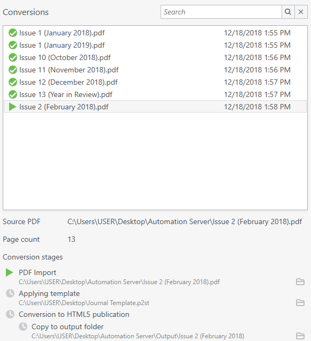The image size is (311, 341).
Task: Select Issue 10 (October 2018).pdf row
Action: tap(155, 57)
